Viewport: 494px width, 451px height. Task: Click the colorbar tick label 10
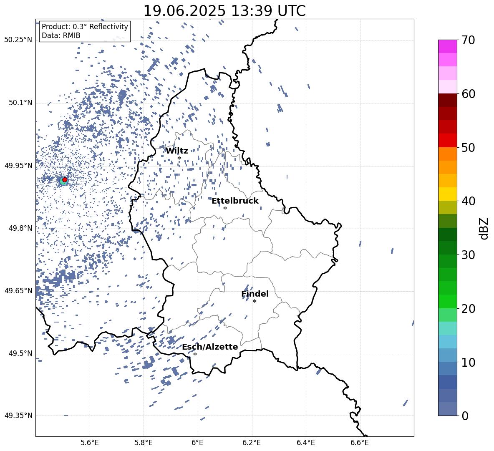tap(468, 362)
